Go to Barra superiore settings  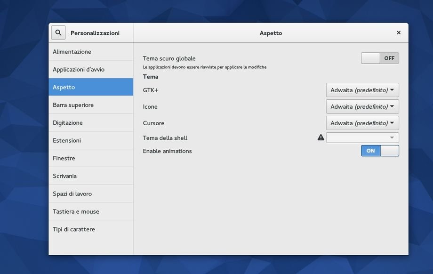[x=91, y=105]
